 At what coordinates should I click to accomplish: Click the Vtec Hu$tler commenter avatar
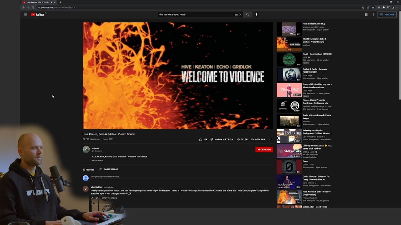(86, 189)
